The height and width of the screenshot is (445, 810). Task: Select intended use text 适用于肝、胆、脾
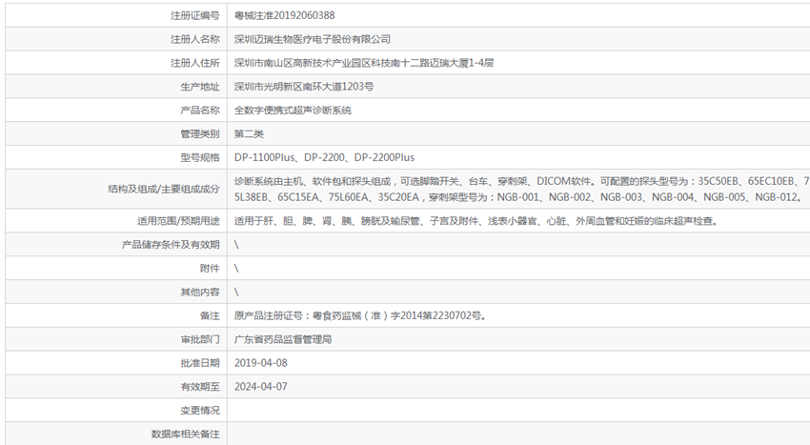[x=476, y=221]
